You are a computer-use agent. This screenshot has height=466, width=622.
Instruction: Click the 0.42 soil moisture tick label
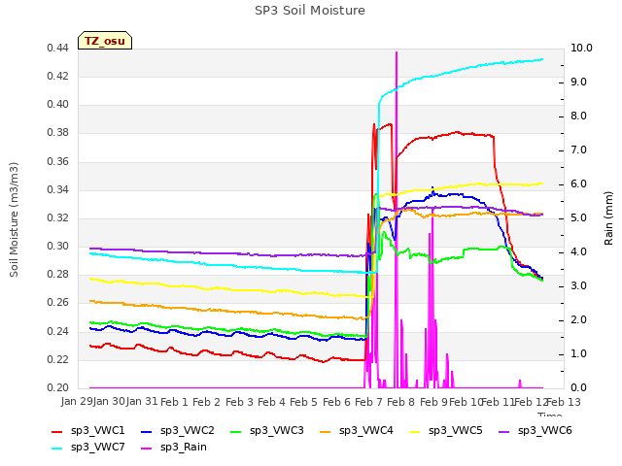pyautogui.click(x=57, y=77)
